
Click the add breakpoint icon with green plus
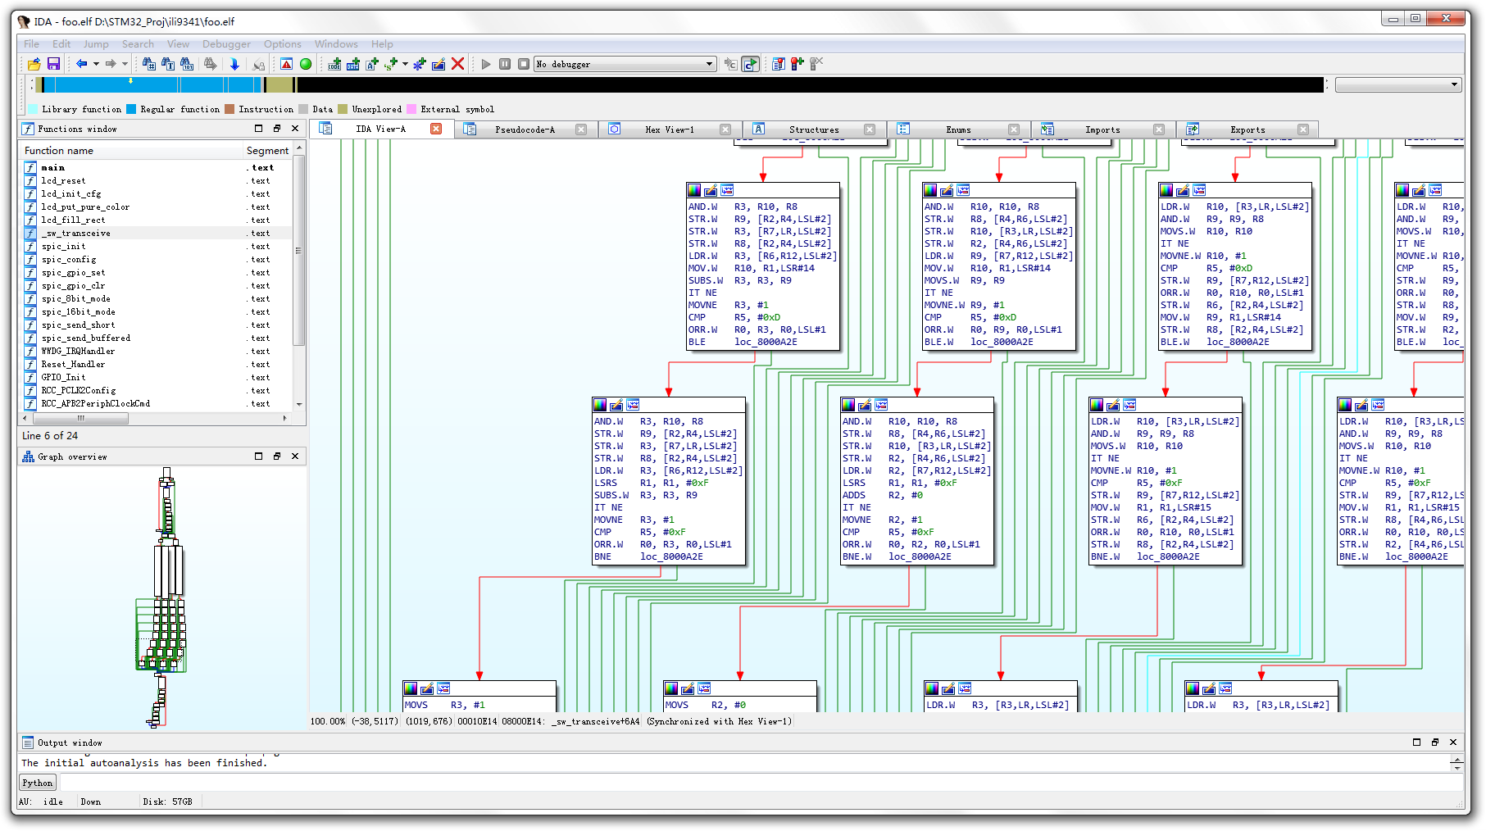point(798,64)
